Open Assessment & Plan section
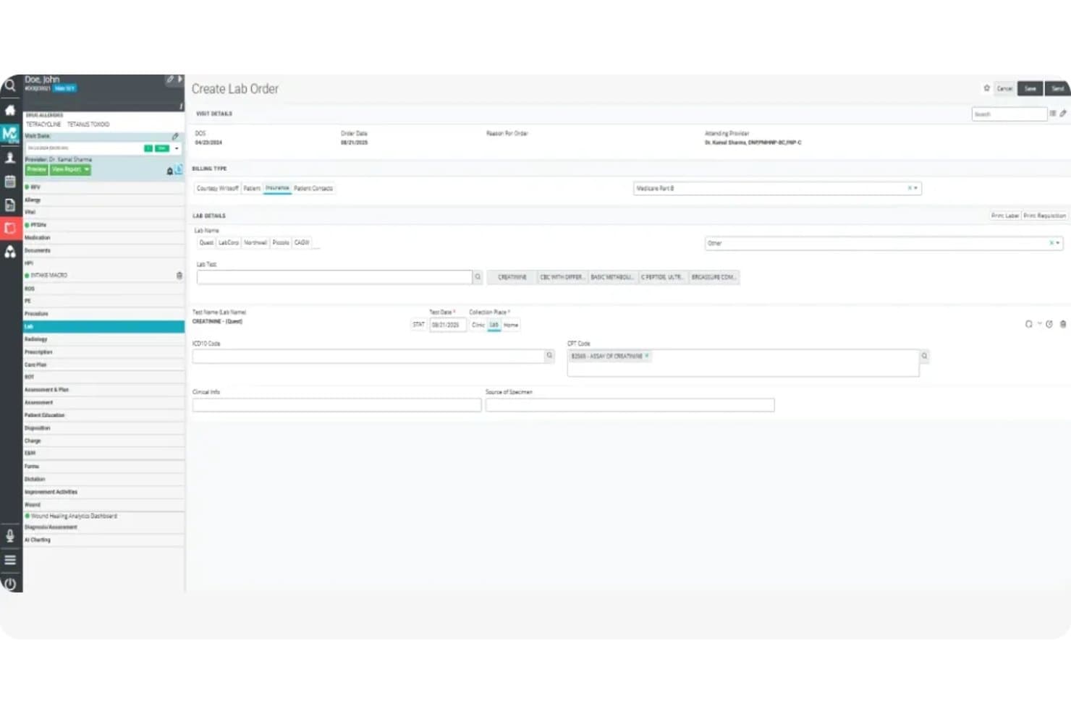The image size is (1071, 714). [103, 390]
